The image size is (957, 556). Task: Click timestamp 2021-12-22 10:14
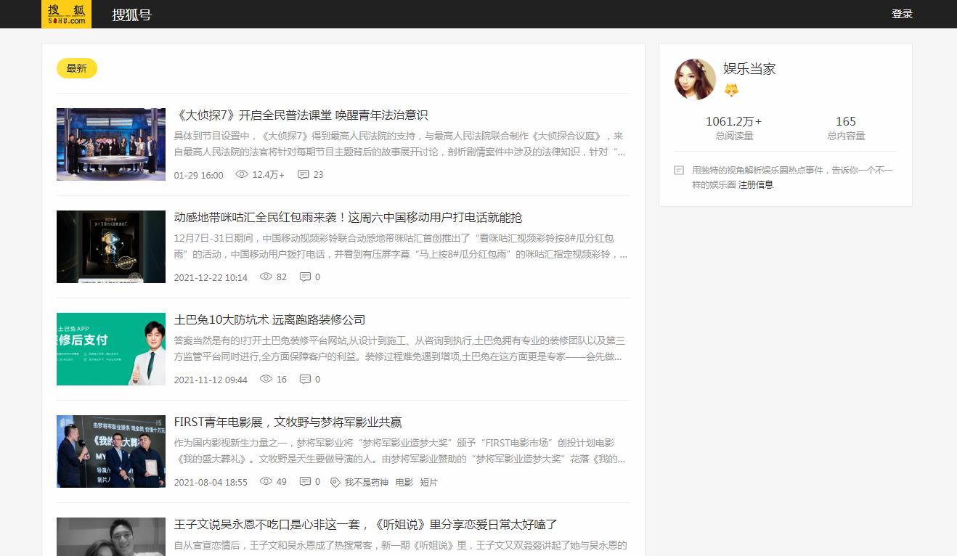211,277
